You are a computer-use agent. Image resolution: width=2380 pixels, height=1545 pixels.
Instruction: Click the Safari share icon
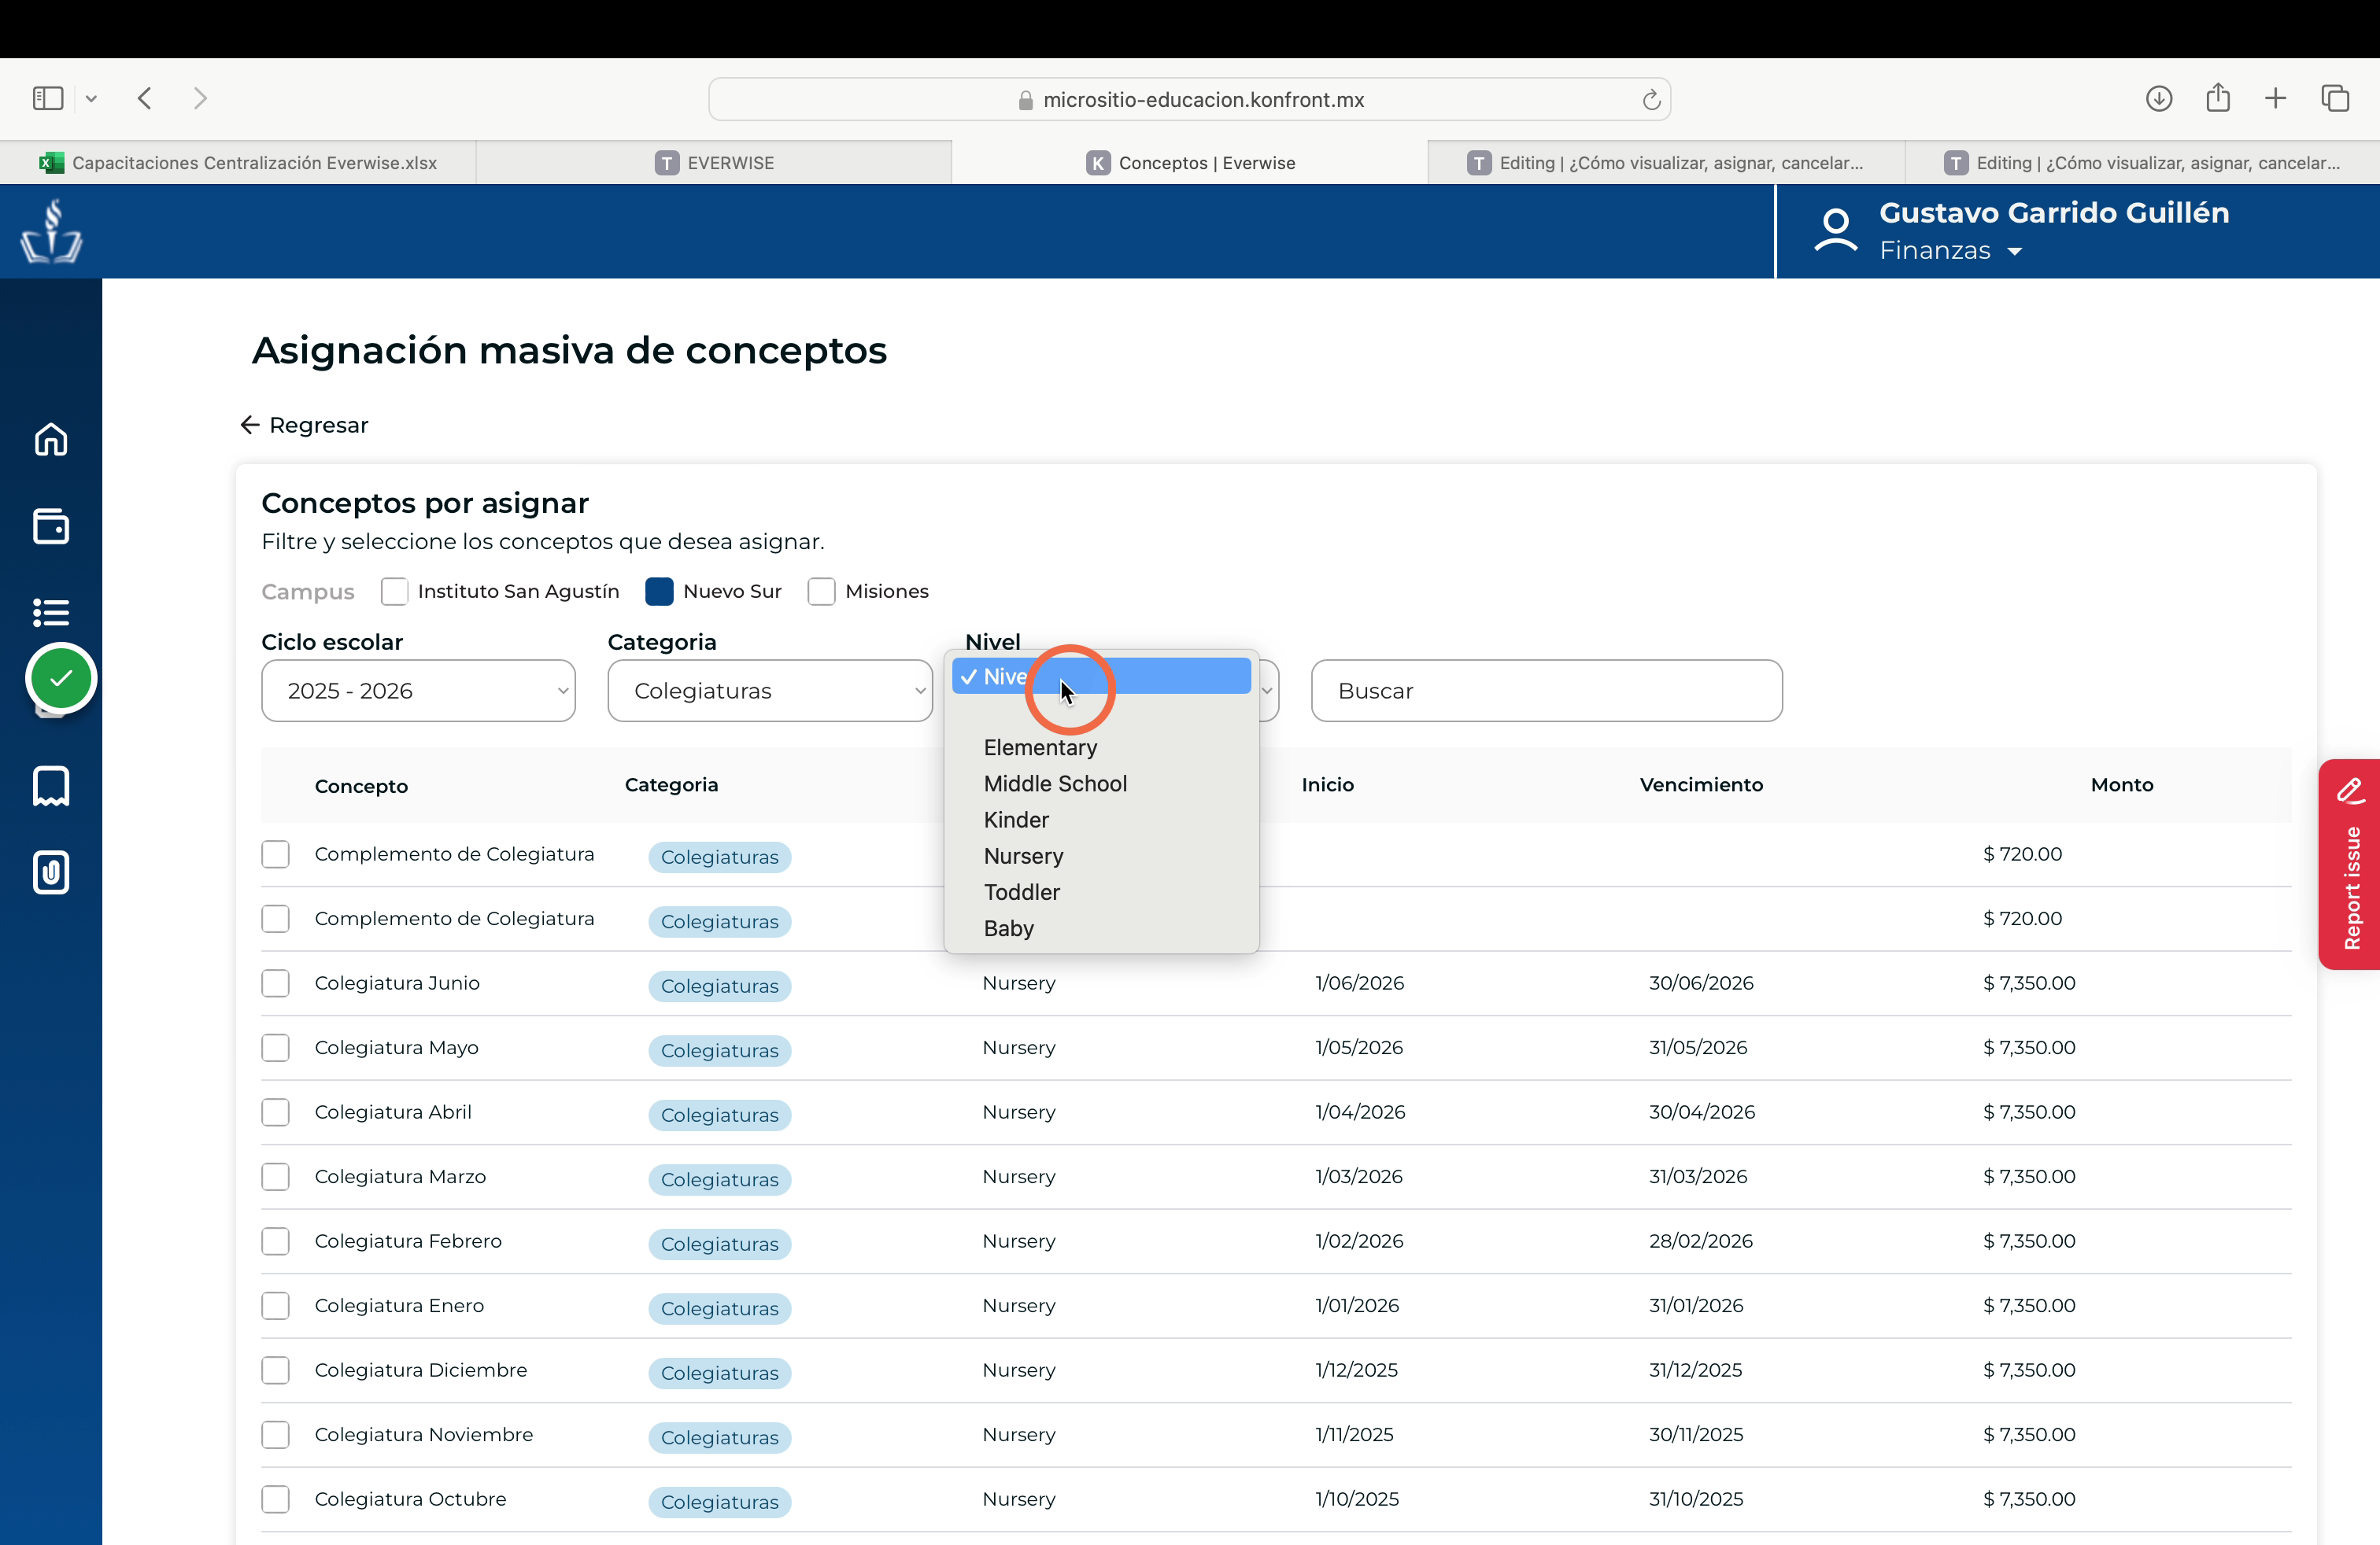tap(2217, 97)
